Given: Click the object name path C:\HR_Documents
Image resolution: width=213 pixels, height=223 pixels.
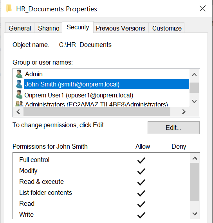Looking at the screenshot, I should [x=85, y=45].
